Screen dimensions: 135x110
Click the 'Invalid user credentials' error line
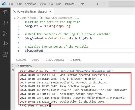tap(74, 90)
